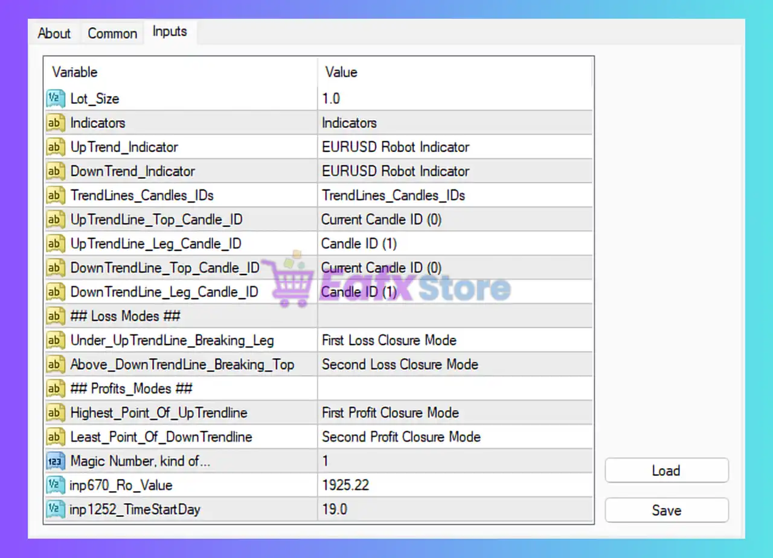This screenshot has height=558, width=773.
Task: Click the icon beside inp1252_TimeStartDay
Action: (x=56, y=509)
